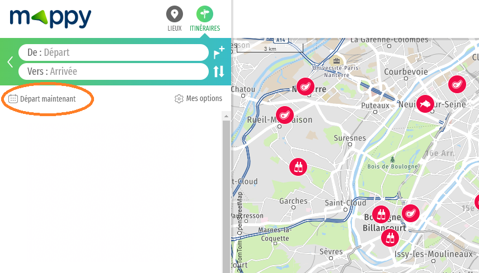Select wine shop marker on Boulogne label
Viewport: 479px width, 273px height.
381,214
